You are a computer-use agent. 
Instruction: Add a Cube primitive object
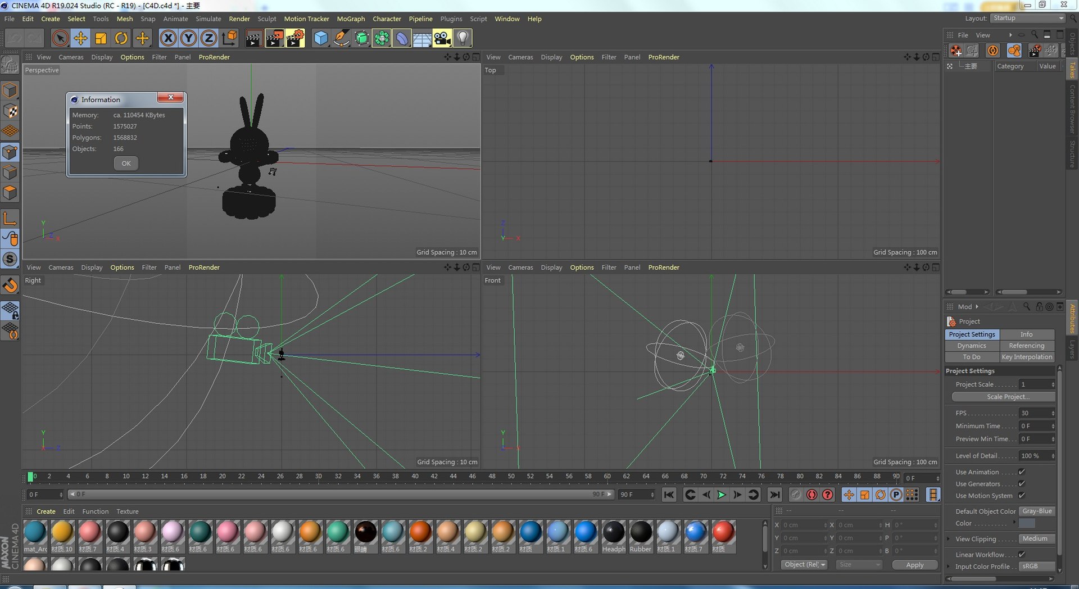(x=321, y=38)
